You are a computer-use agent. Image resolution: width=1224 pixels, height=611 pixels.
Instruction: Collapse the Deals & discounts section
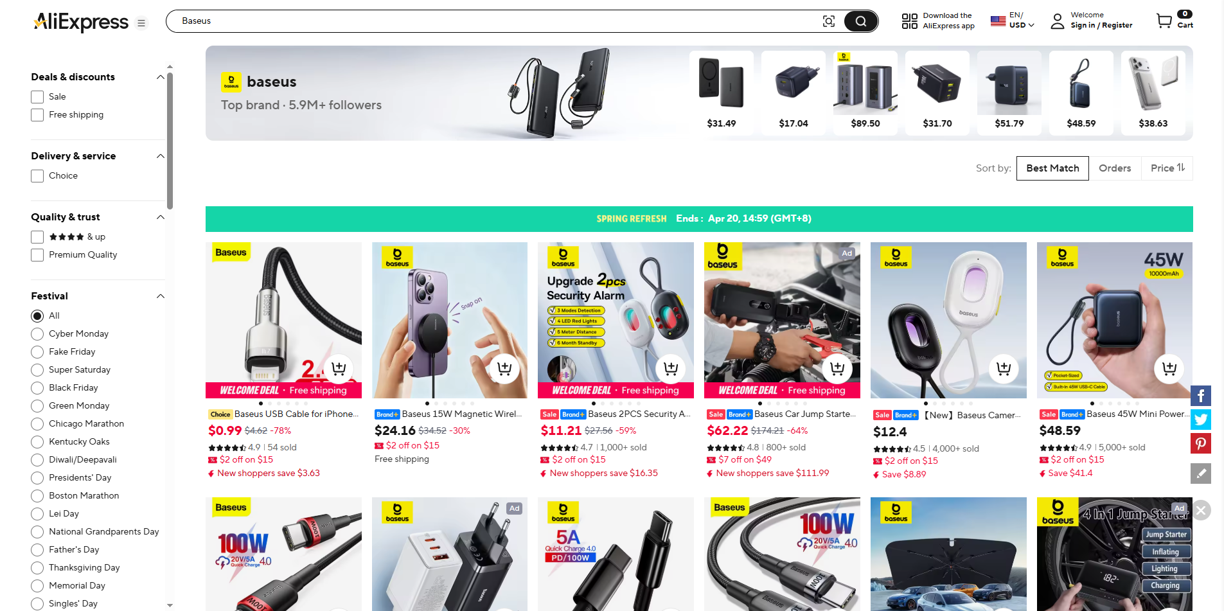[x=161, y=77]
